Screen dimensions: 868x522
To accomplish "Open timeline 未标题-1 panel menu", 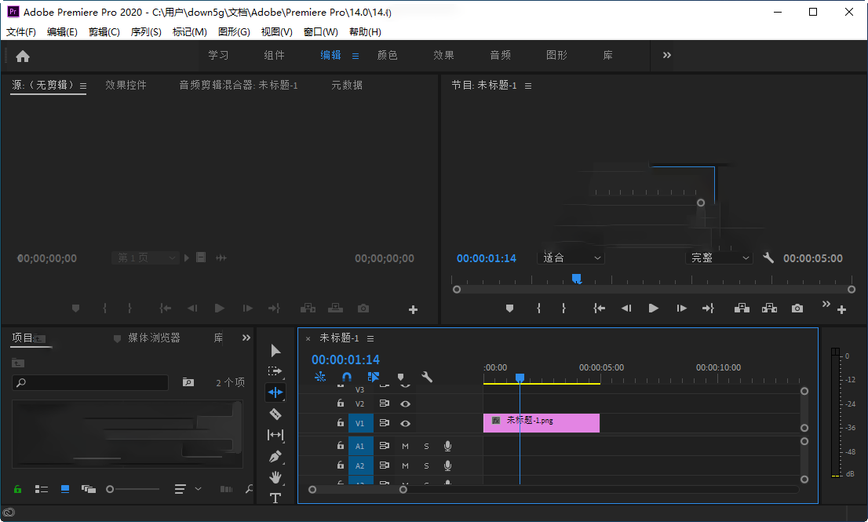I will pos(370,338).
